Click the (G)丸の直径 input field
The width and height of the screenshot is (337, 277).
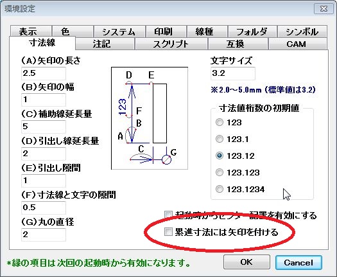coord(44,235)
